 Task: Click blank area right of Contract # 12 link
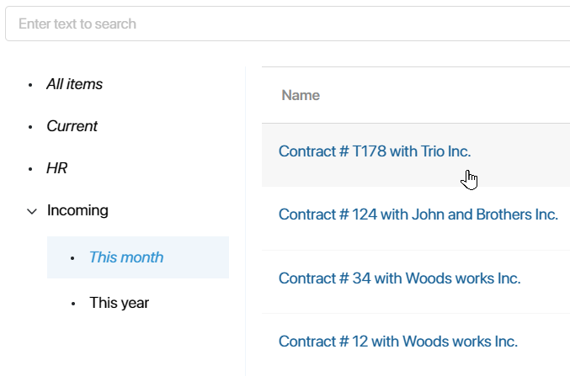tap(544, 342)
